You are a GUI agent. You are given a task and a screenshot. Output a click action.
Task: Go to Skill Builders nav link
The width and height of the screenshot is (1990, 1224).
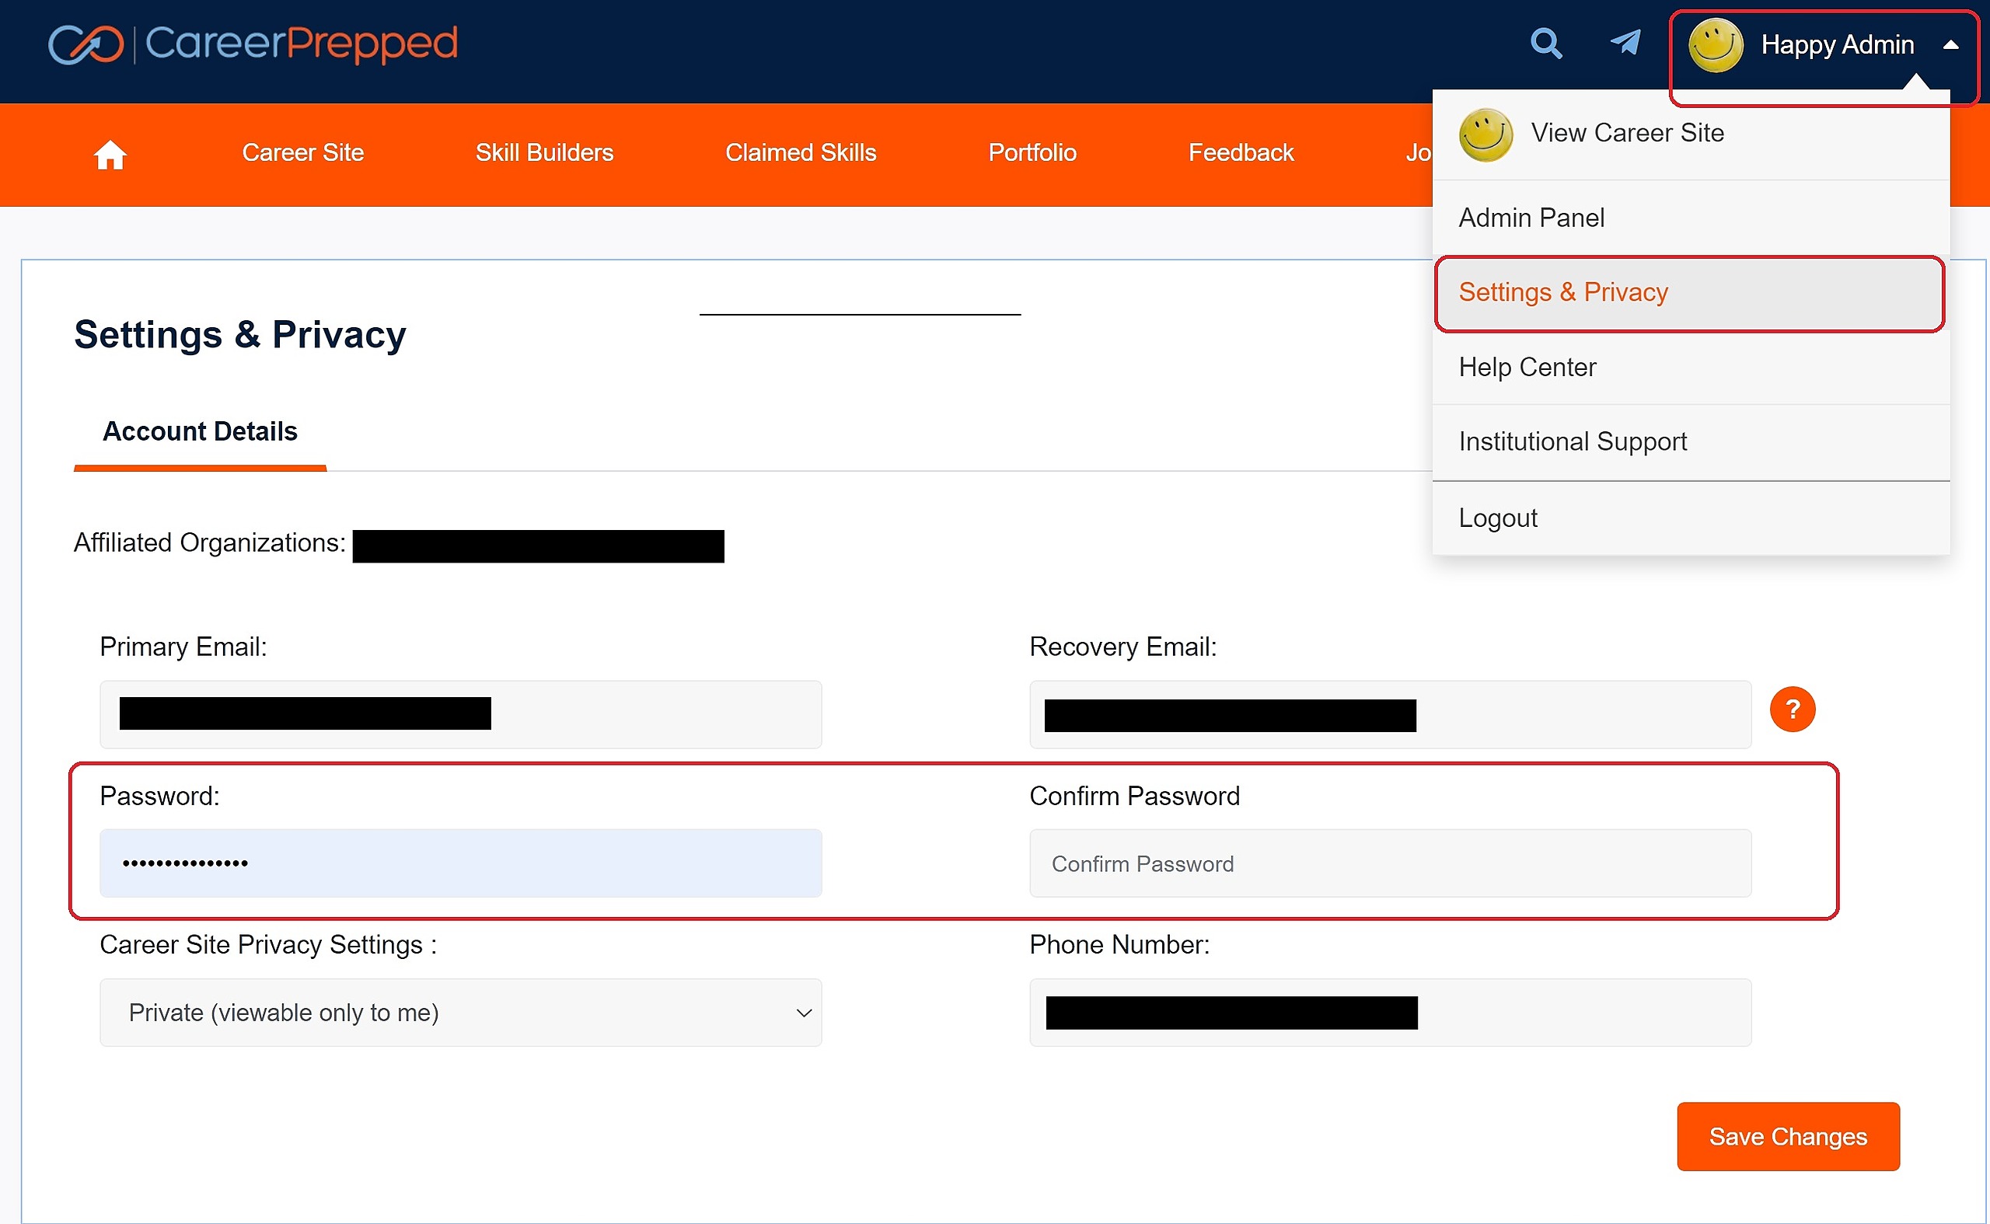click(544, 153)
